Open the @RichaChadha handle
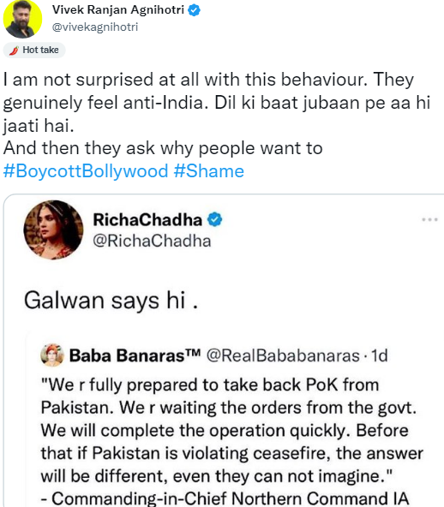The height and width of the screenshot is (507, 444). click(x=152, y=241)
